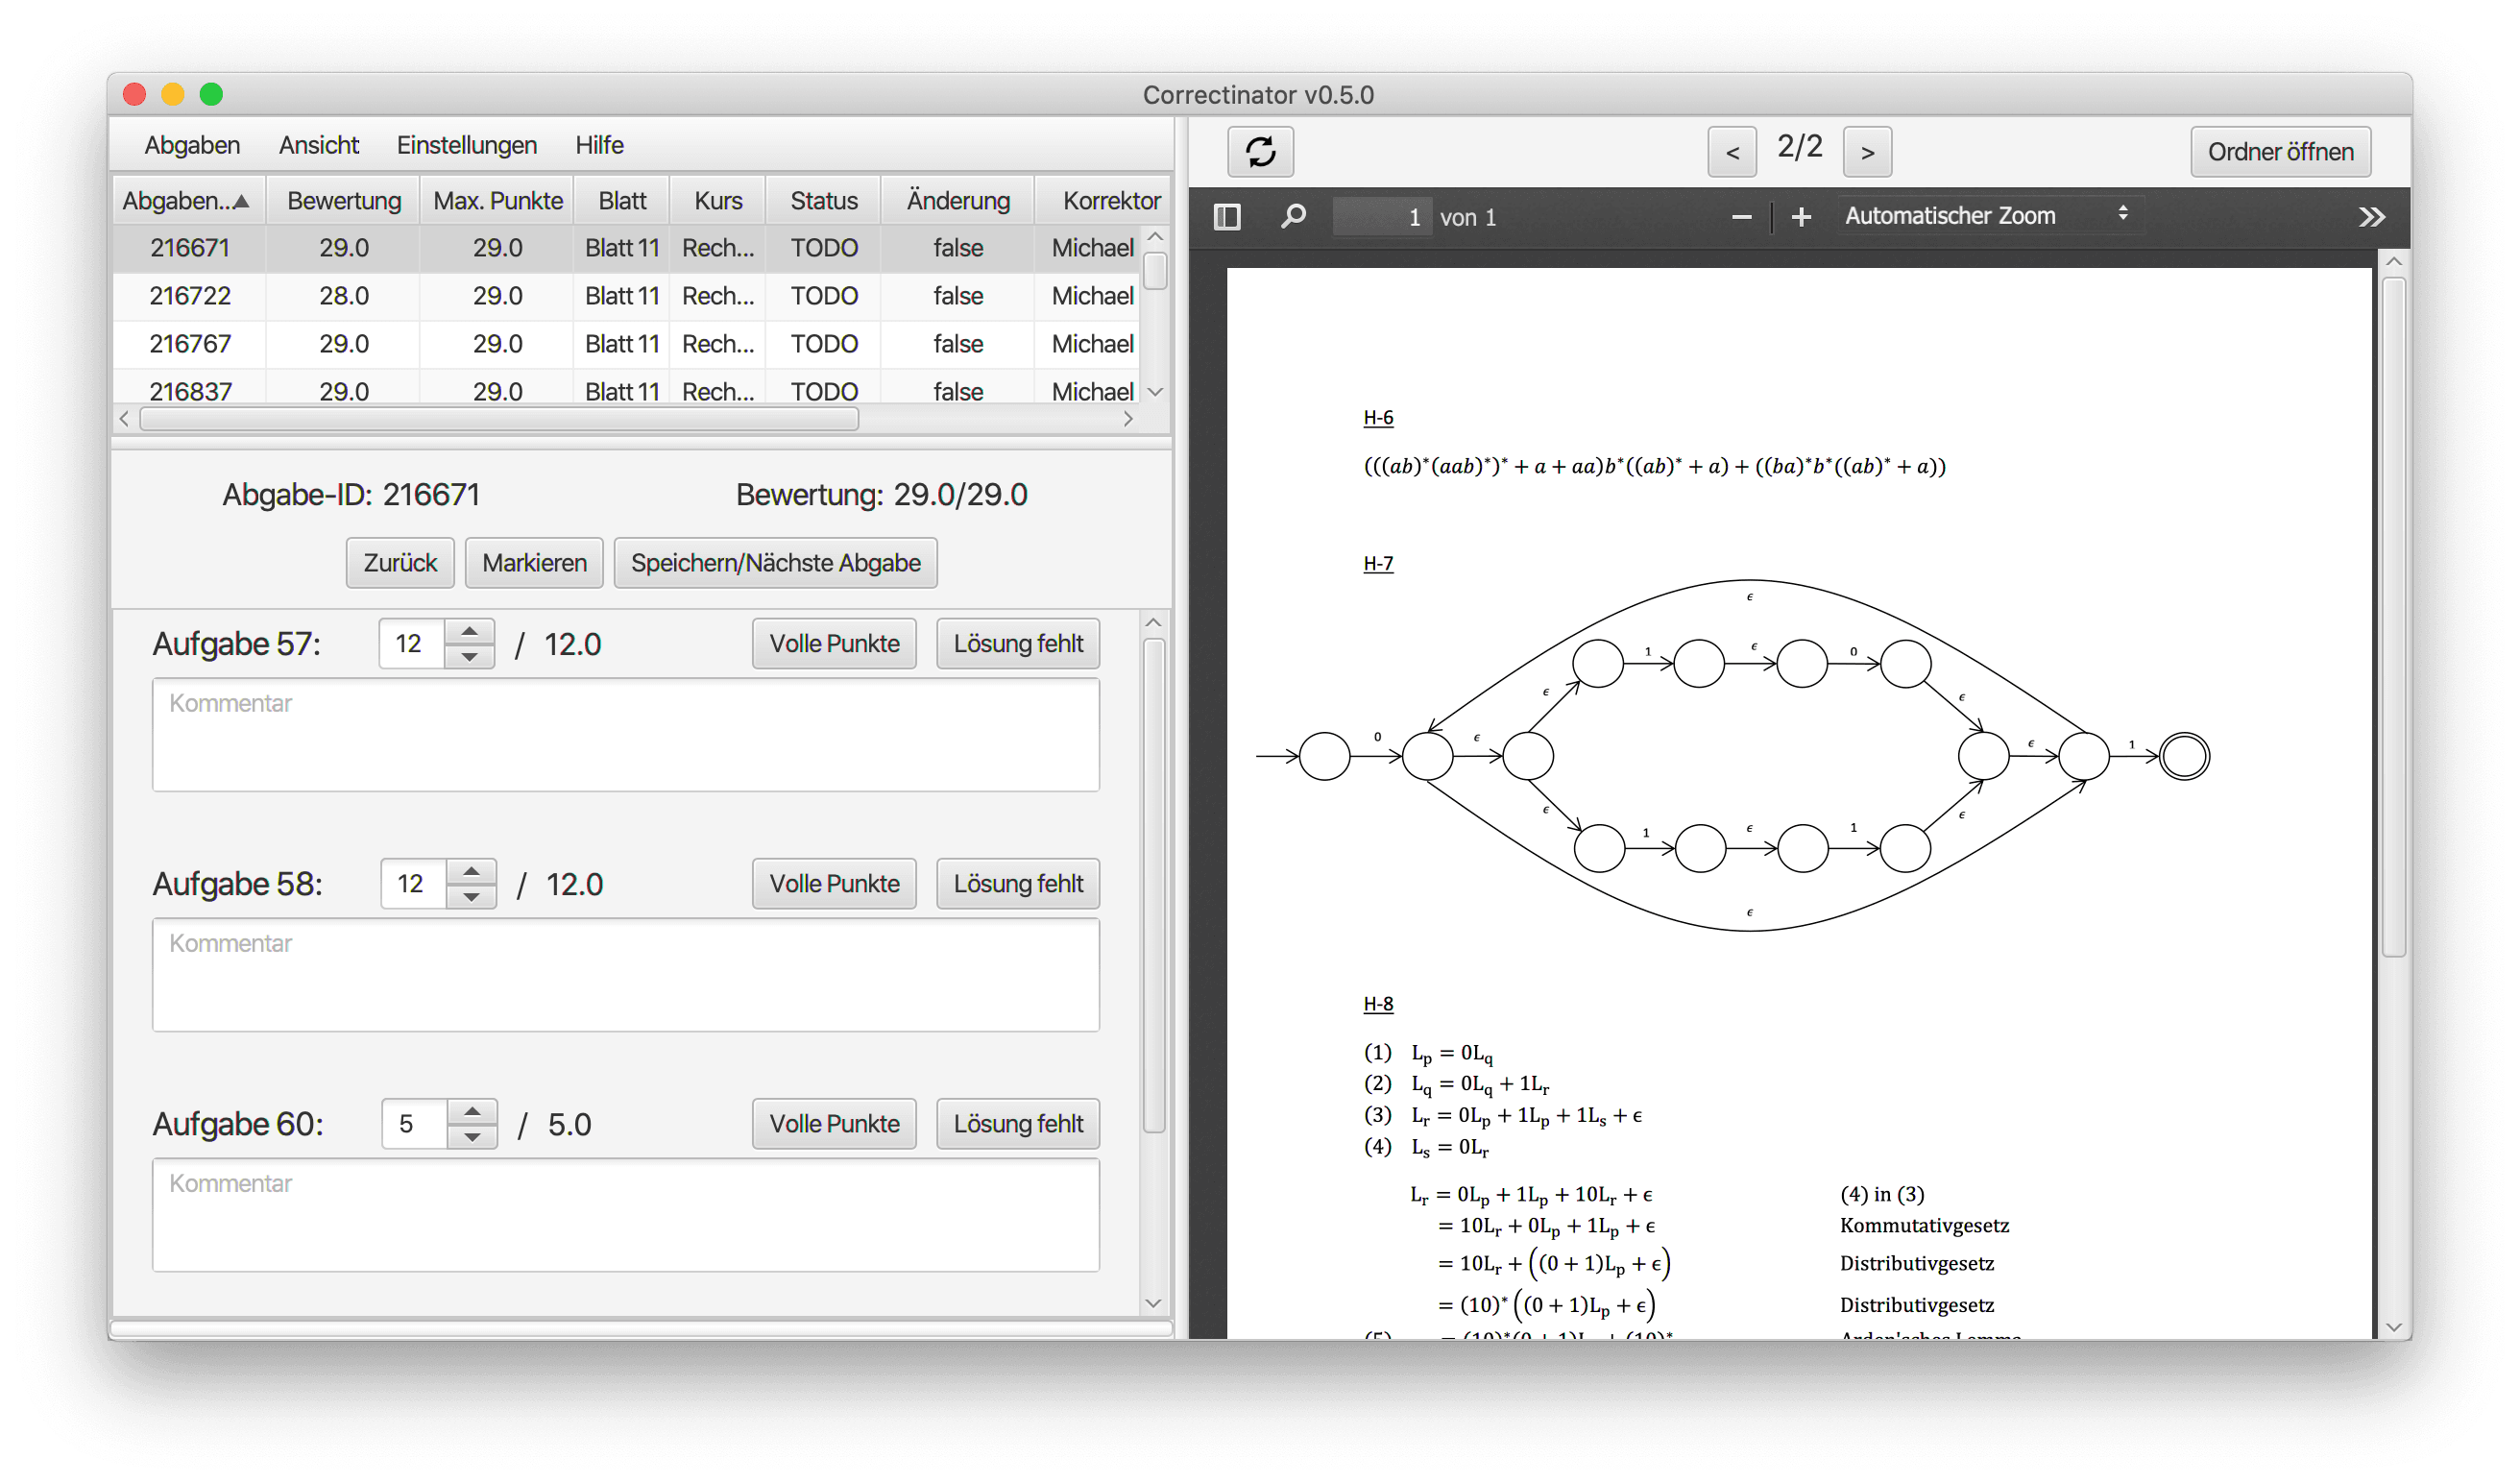This screenshot has width=2520, height=1483.
Task: Click the Aufgabe 57 points input
Action: point(412,644)
